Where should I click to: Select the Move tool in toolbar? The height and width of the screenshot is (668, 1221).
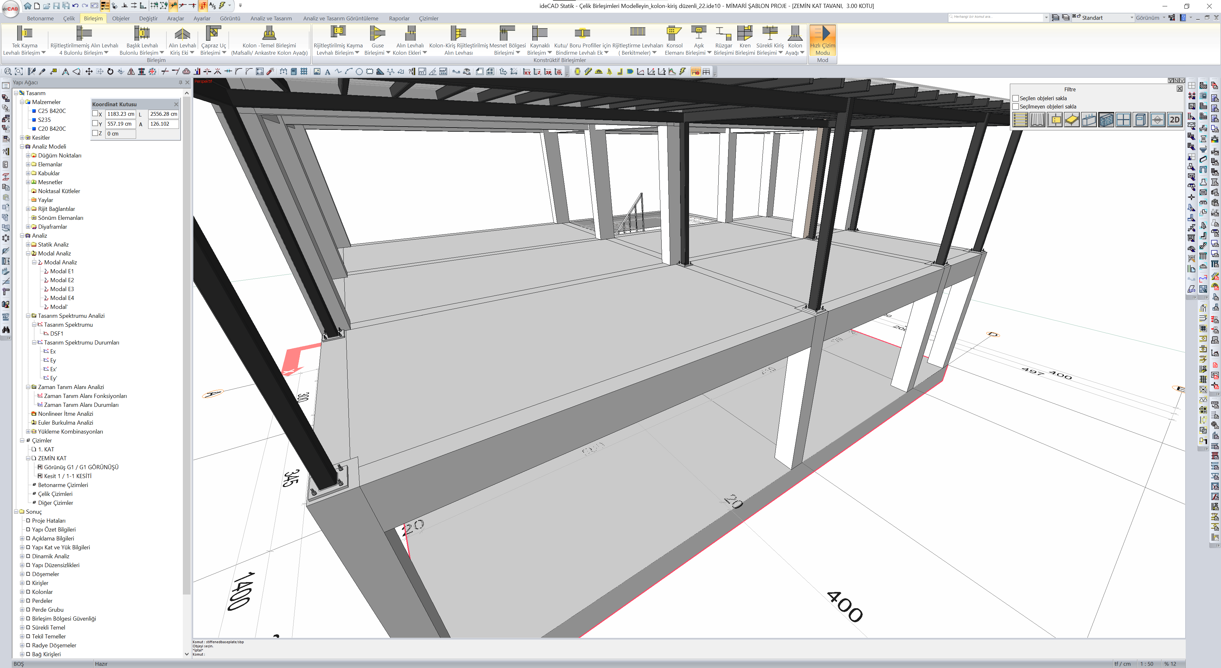[89, 72]
